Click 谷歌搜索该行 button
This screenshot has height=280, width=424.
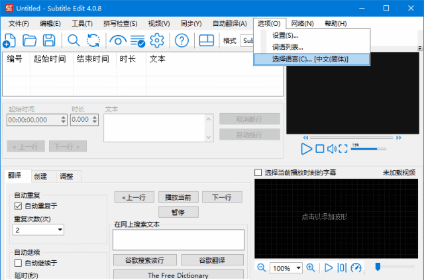(x=145, y=260)
